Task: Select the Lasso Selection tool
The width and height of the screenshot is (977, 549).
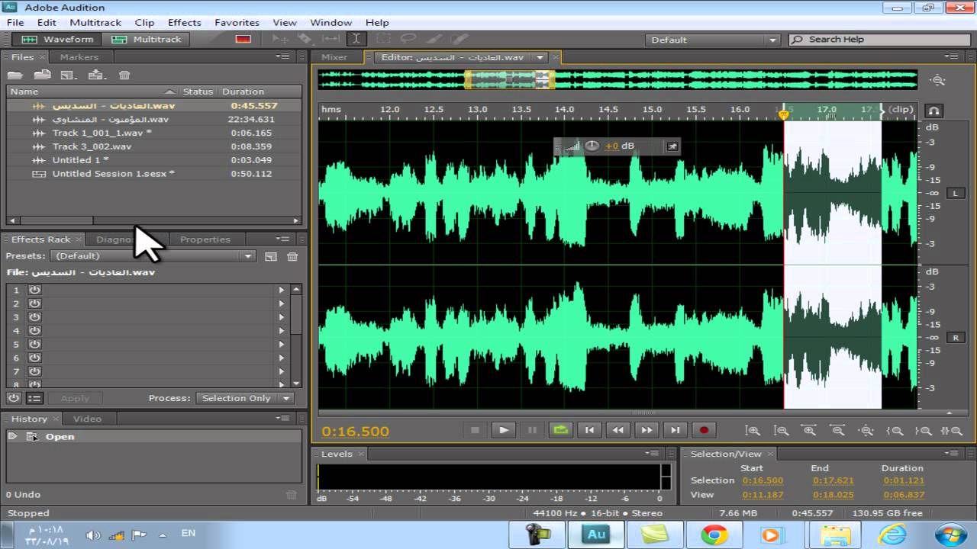Action: pos(408,39)
